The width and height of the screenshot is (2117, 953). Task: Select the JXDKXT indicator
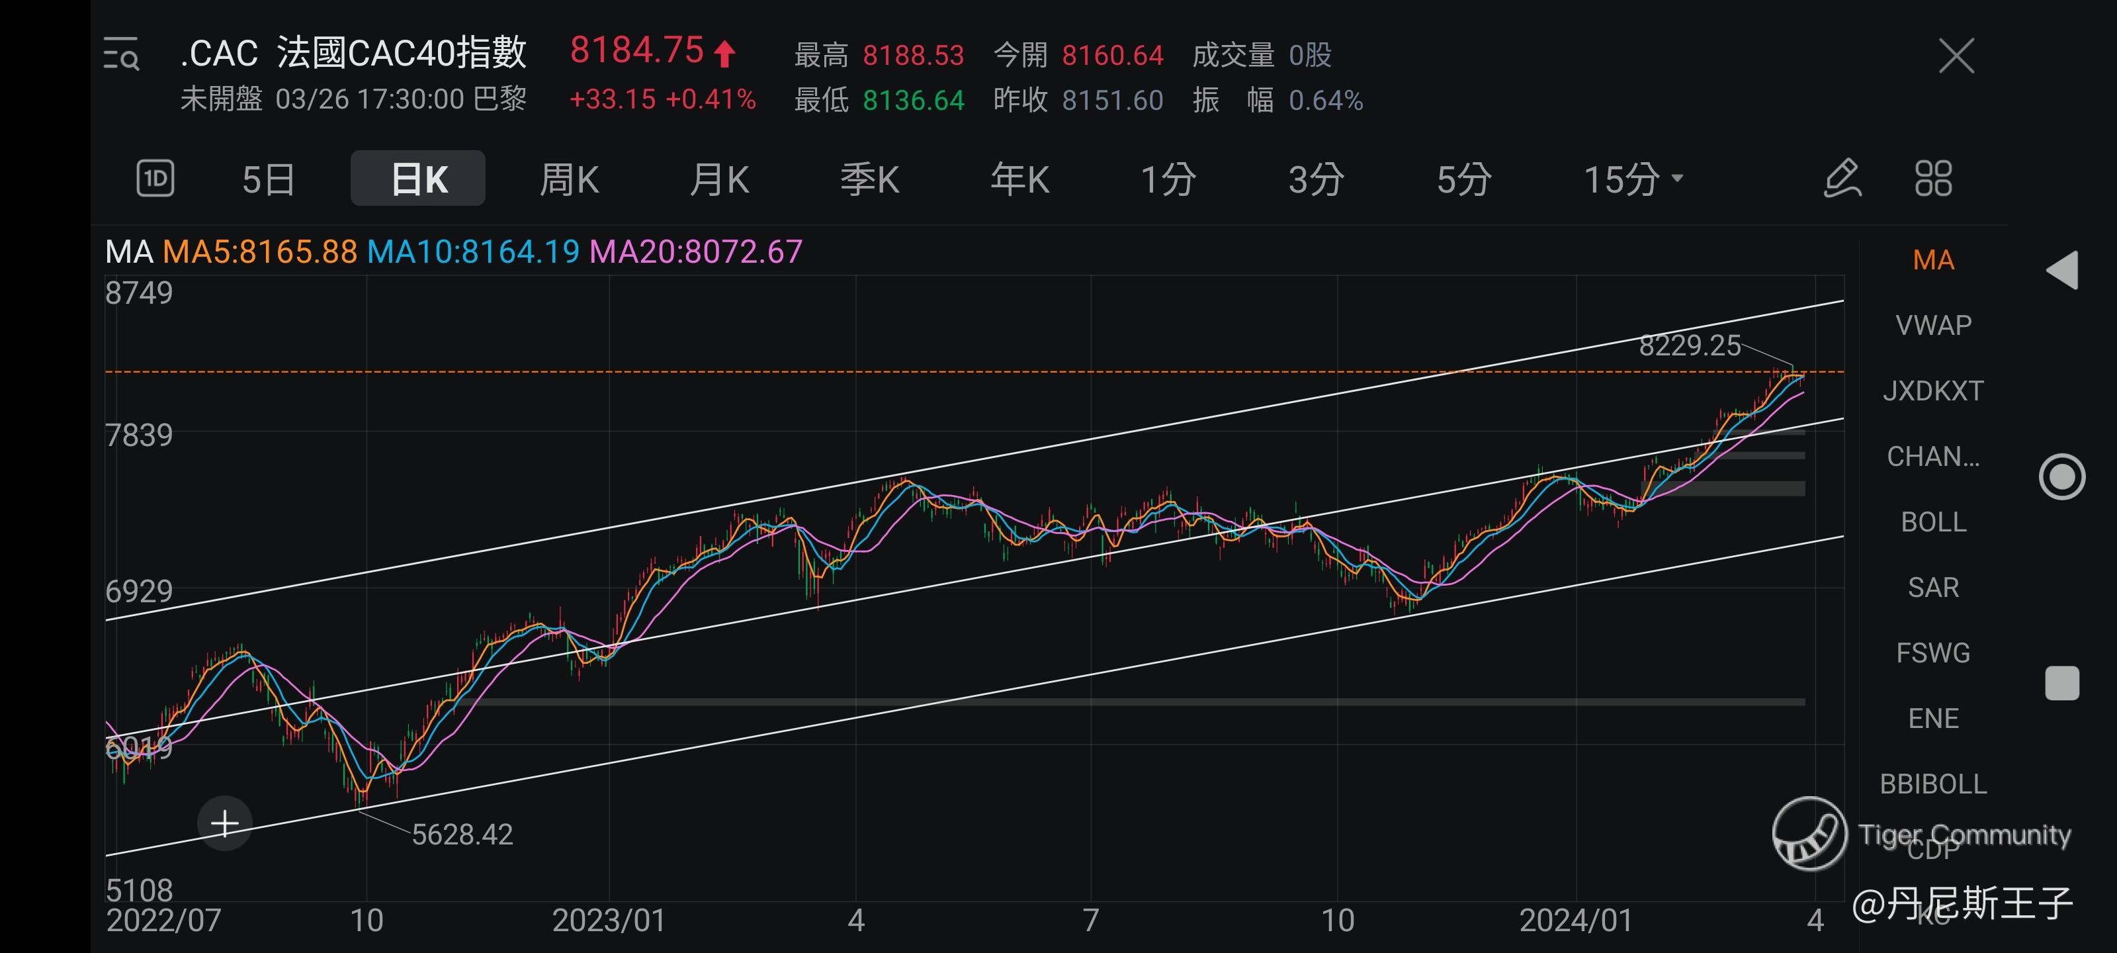(1933, 390)
